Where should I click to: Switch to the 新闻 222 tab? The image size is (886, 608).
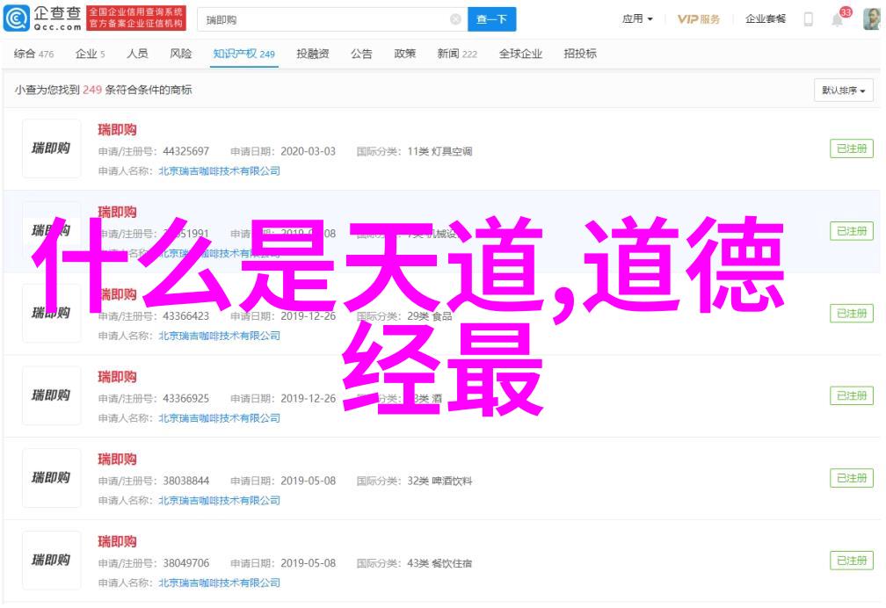(x=456, y=54)
